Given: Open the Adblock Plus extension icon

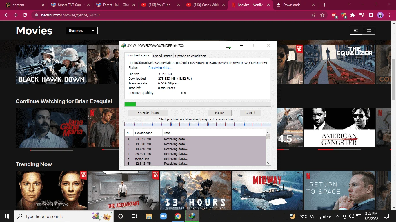Looking at the screenshot, I should point(334,15).
